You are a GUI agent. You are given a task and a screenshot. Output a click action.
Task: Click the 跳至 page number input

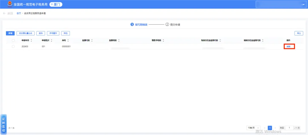289,128
